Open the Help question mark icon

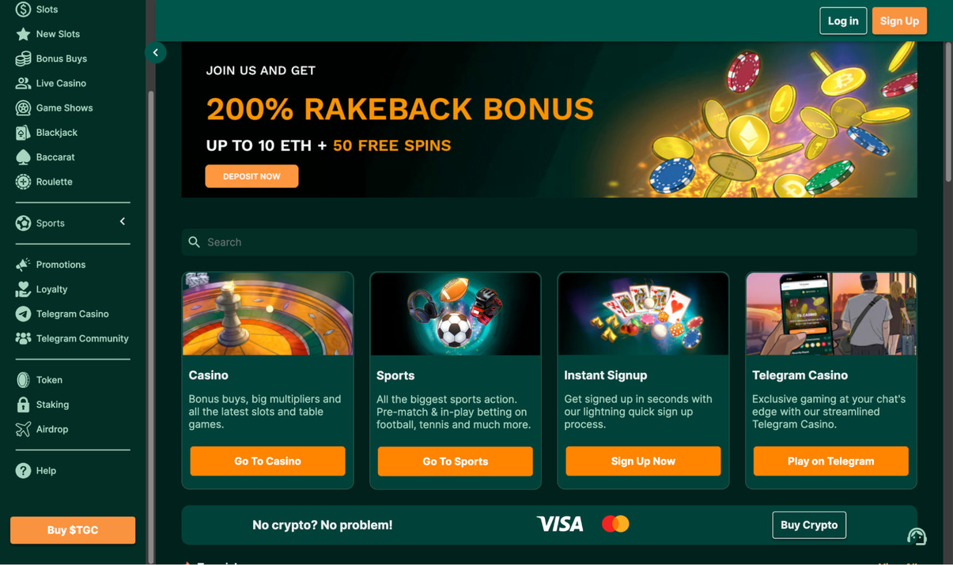click(23, 470)
